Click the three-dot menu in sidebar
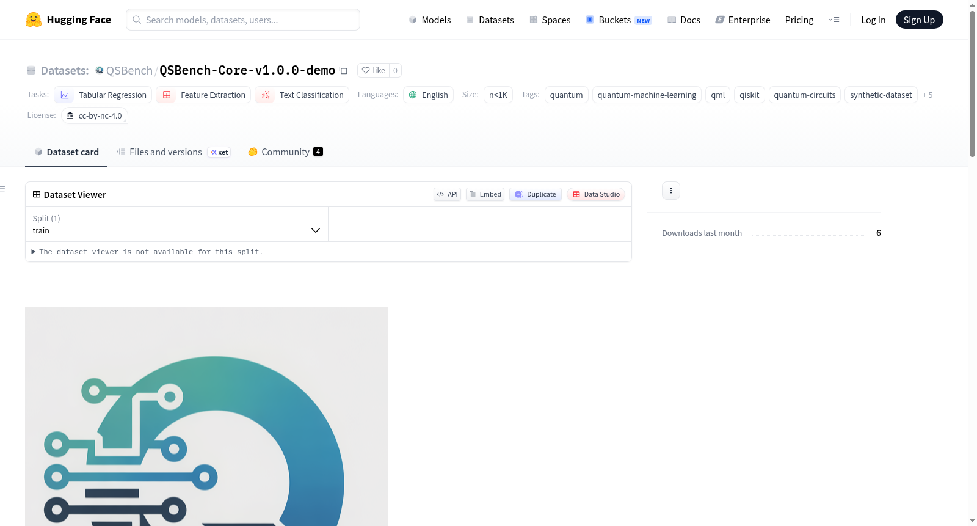This screenshot has width=977, height=526. click(671, 191)
